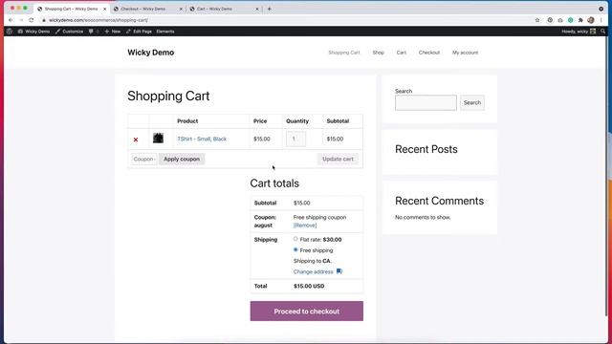Open Elements in admin bar
612x344 pixels.
click(x=165, y=32)
